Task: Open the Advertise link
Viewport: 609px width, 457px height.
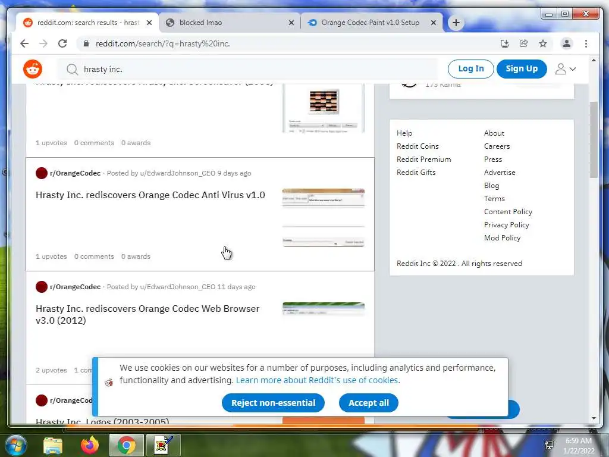Action: click(x=500, y=172)
